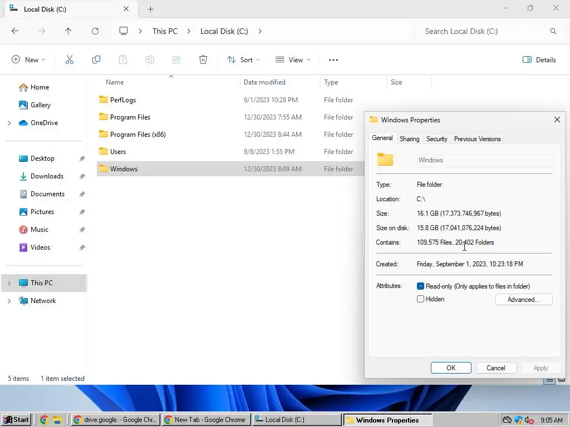Switch to New Tab Chrome taskbar window
Viewport: 570px width, 427px height.
tap(206, 420)
